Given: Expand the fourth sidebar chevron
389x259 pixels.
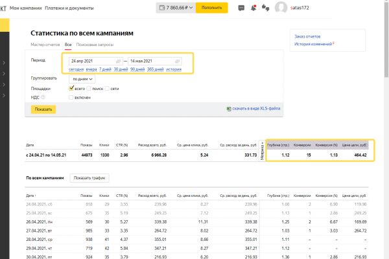Looking at the screenshot, I should (x=4, y=95).
